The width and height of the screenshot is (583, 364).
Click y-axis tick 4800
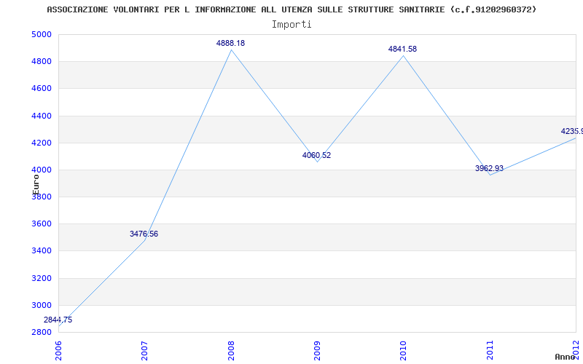[41, 62]
